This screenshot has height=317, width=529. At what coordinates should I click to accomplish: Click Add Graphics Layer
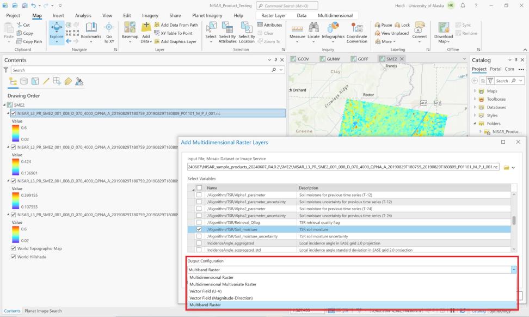tap(175, 41)
